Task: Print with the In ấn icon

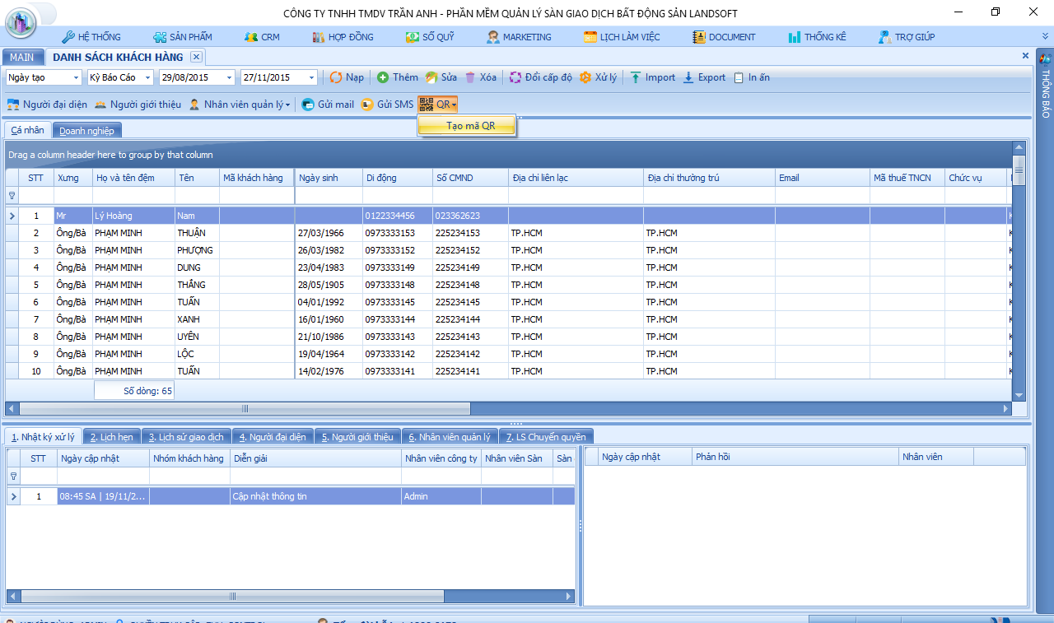Action: [739, 77]
